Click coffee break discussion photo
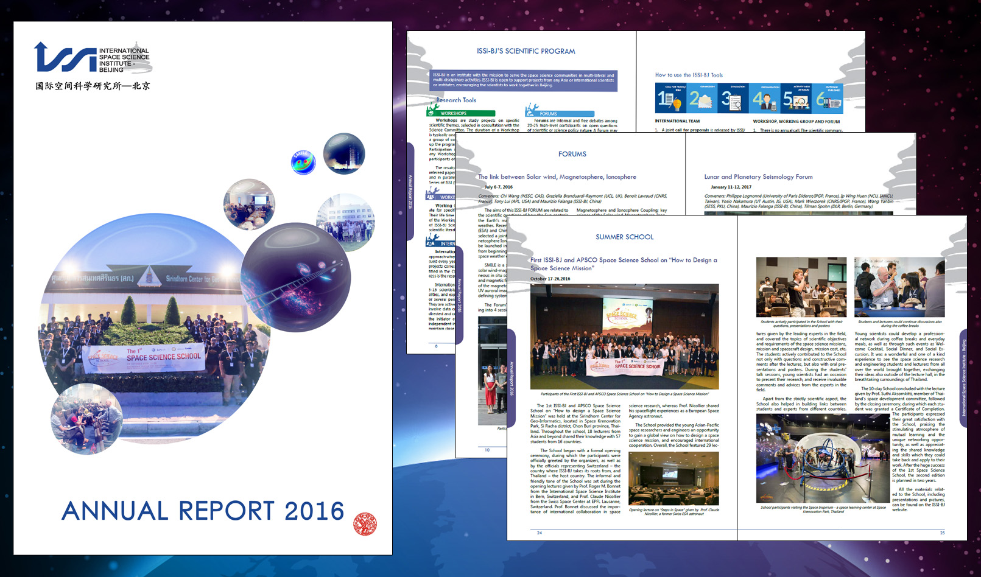 point(899,287)
